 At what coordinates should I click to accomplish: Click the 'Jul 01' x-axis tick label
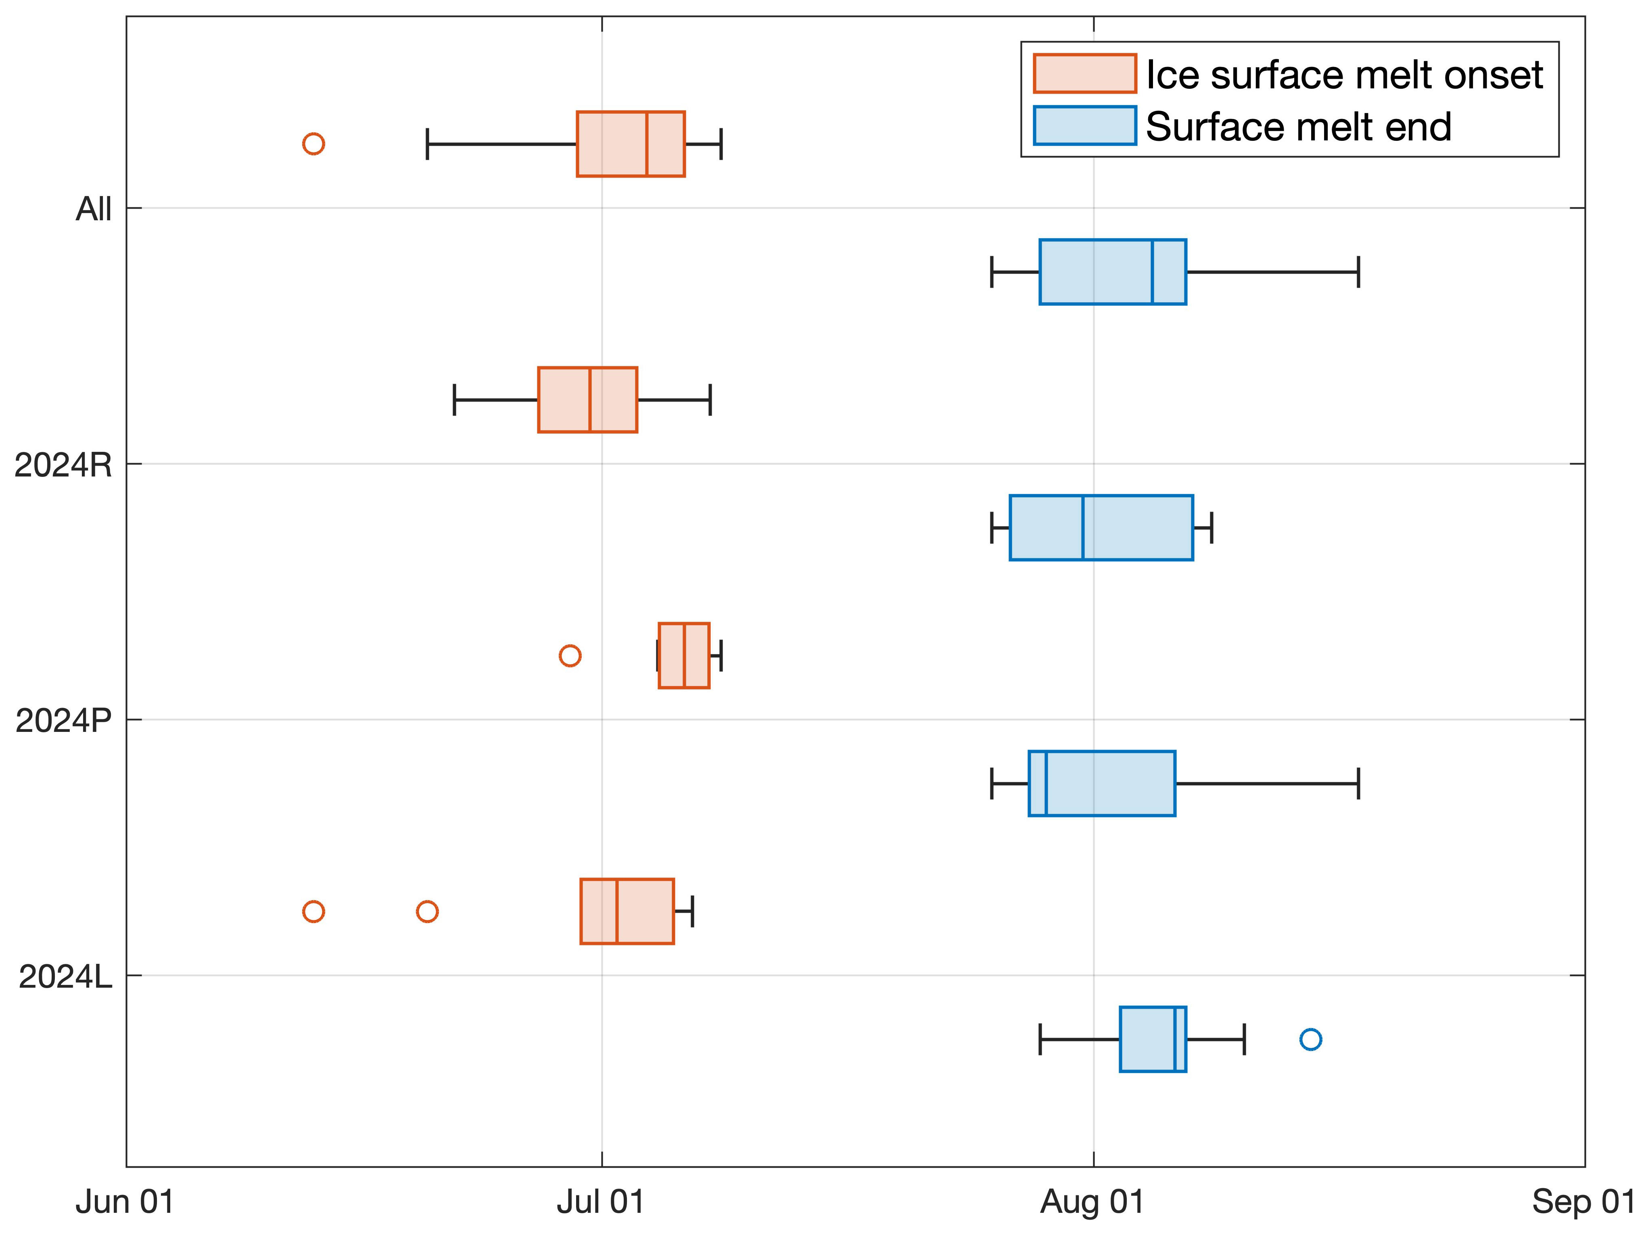600,1202
